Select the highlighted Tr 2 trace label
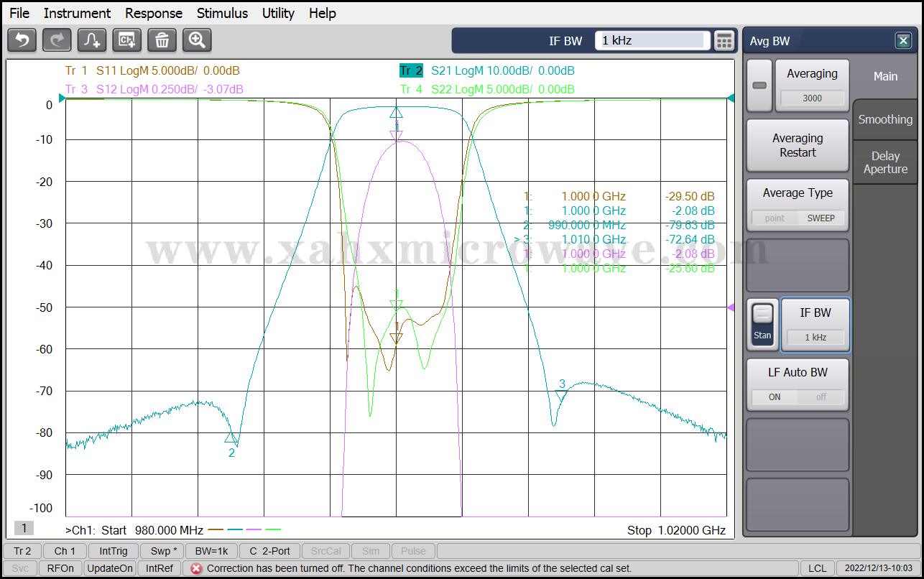Viewport: 924px width, 579px height. pyautogui.click(x=412, y=70)
